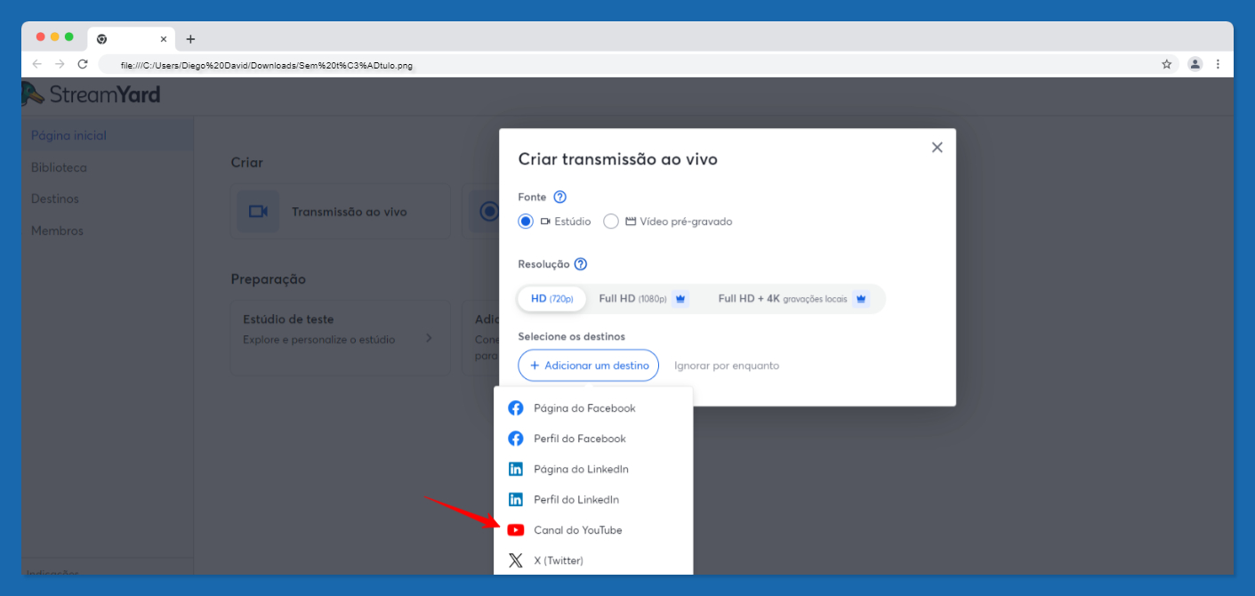Click the Facebook icon for Perfil do Facebook
1255x596 pixels.
(516, 439)
